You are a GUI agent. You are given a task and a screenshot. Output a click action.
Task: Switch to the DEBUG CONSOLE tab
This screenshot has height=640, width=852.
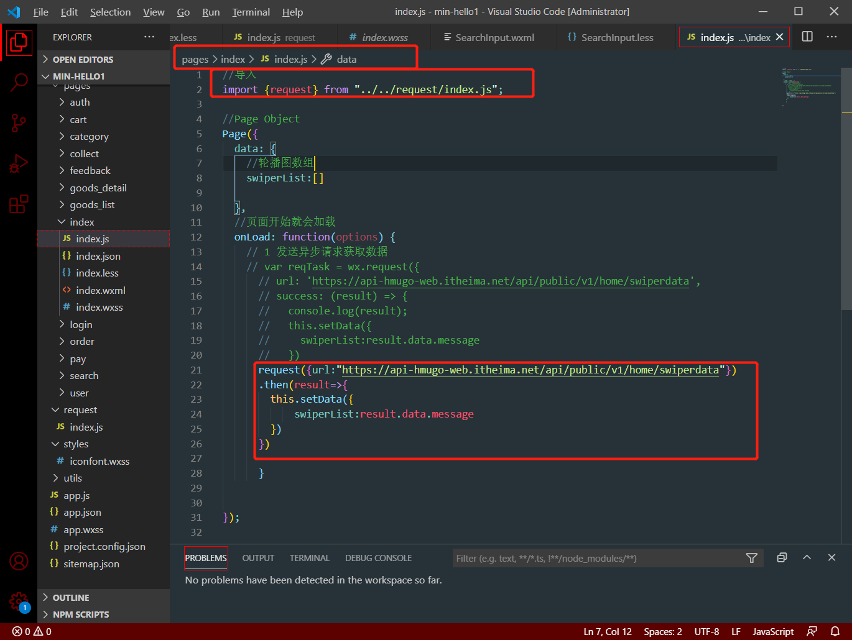(378, 558)
